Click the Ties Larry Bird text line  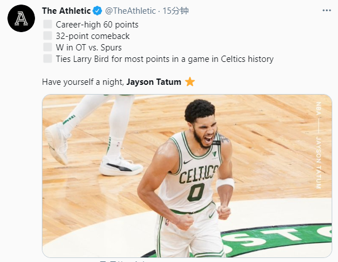165,59
